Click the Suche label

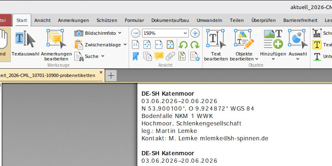92,56
